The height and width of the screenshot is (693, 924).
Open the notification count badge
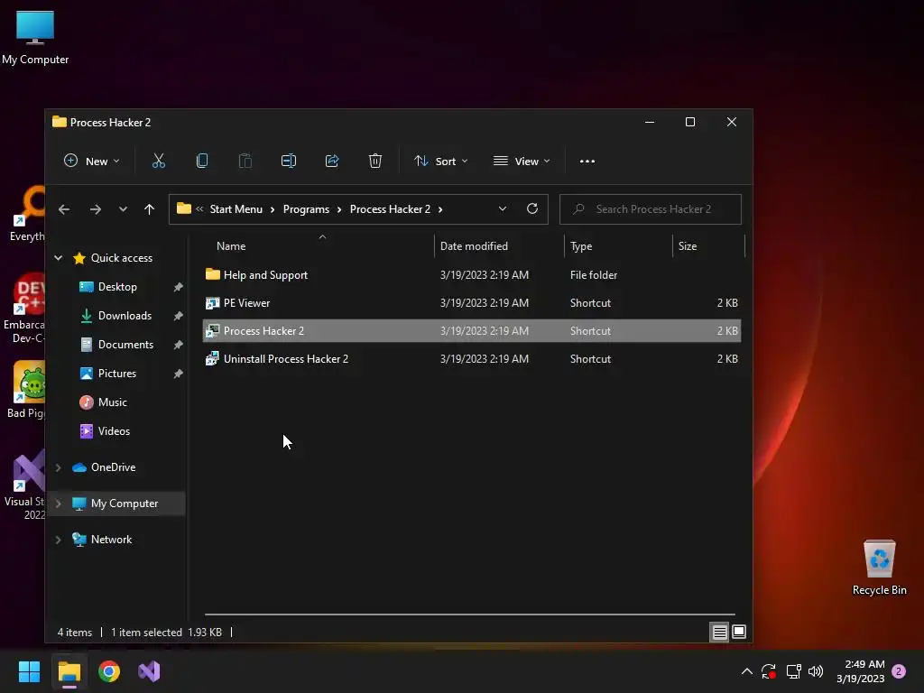pyautogui.click(x=899, y=671)
